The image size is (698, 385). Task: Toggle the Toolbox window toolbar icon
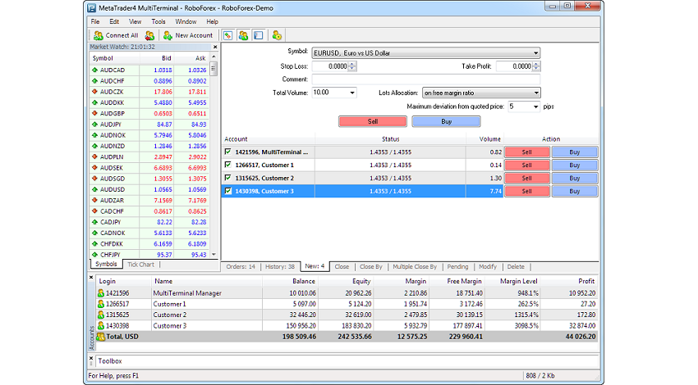tap(259, 35)
